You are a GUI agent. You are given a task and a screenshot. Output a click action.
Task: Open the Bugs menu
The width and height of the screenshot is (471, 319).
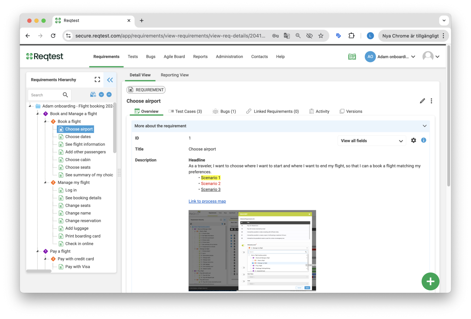tap(151, 56)
